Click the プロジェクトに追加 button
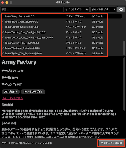Screen dimensions: 126x148 pos(111,143)
